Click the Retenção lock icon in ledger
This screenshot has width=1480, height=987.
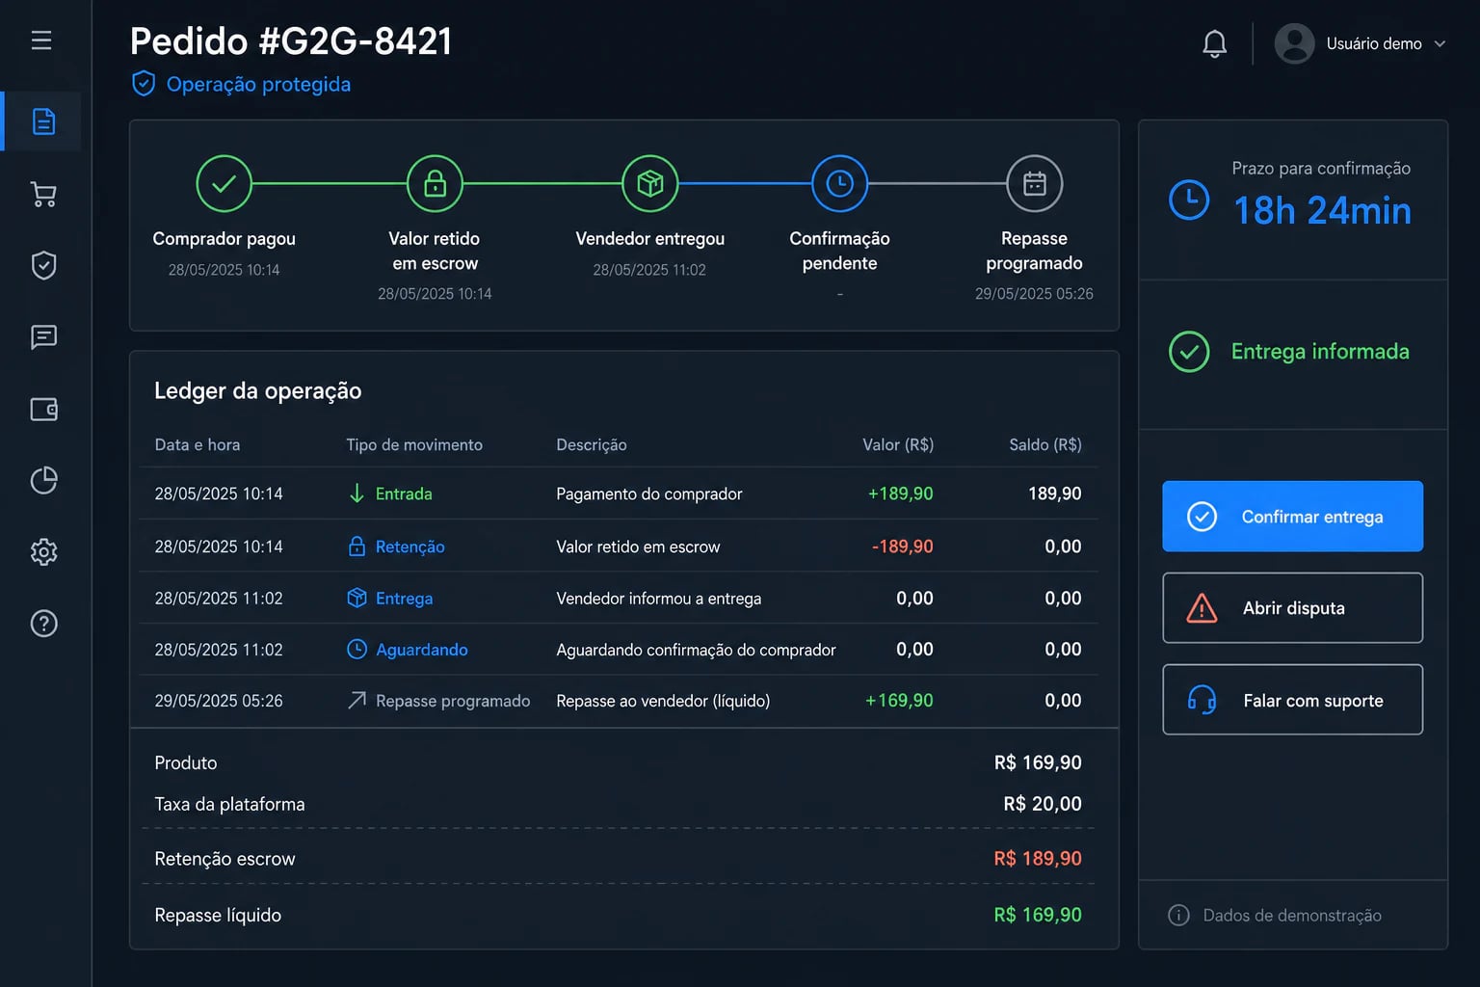357,547
